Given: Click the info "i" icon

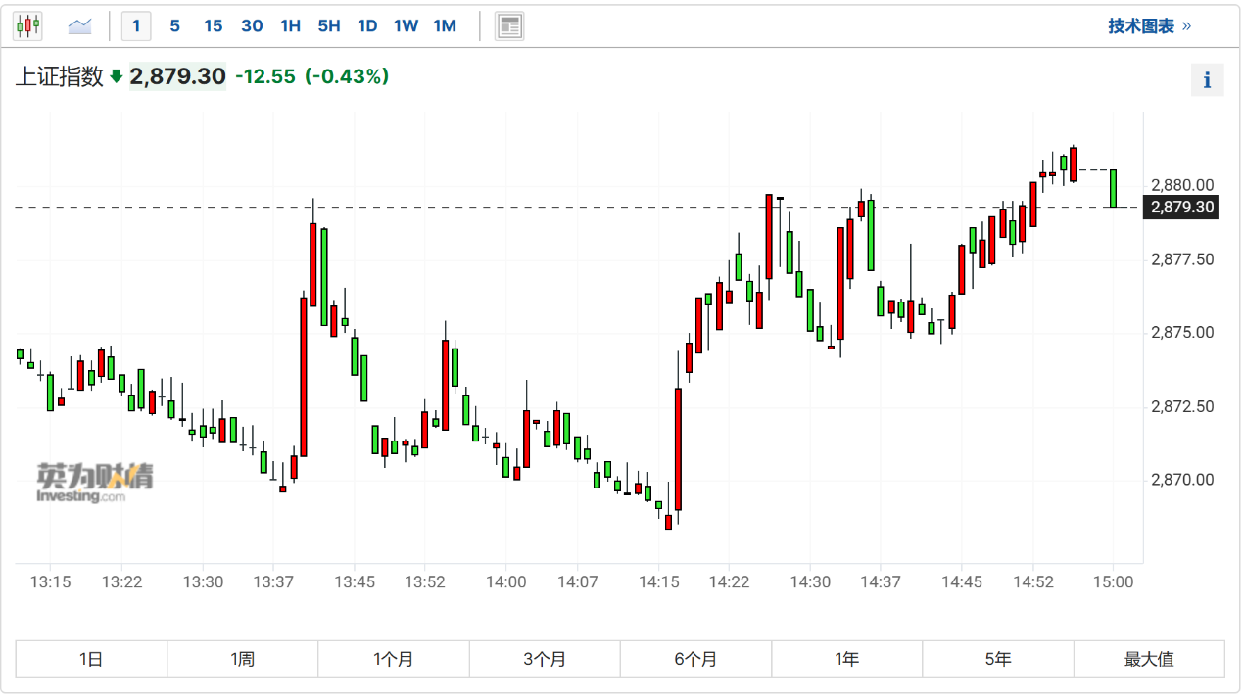Looking at the screenshot, I should [x=1207, y=80].
